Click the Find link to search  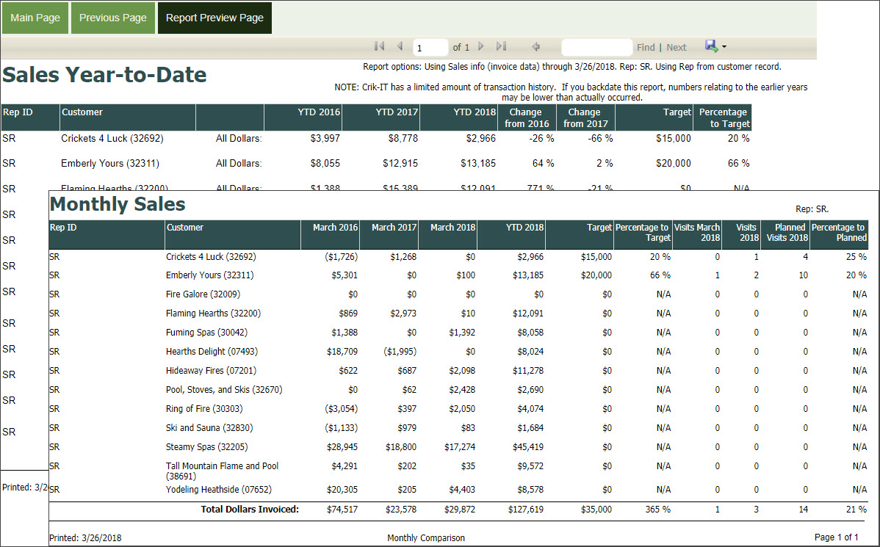coord(646,46)
